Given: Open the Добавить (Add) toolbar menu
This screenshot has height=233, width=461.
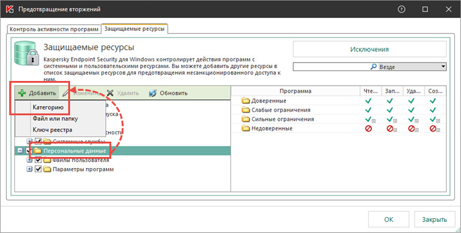Looking at the screenshot, I should click(37, 93).
